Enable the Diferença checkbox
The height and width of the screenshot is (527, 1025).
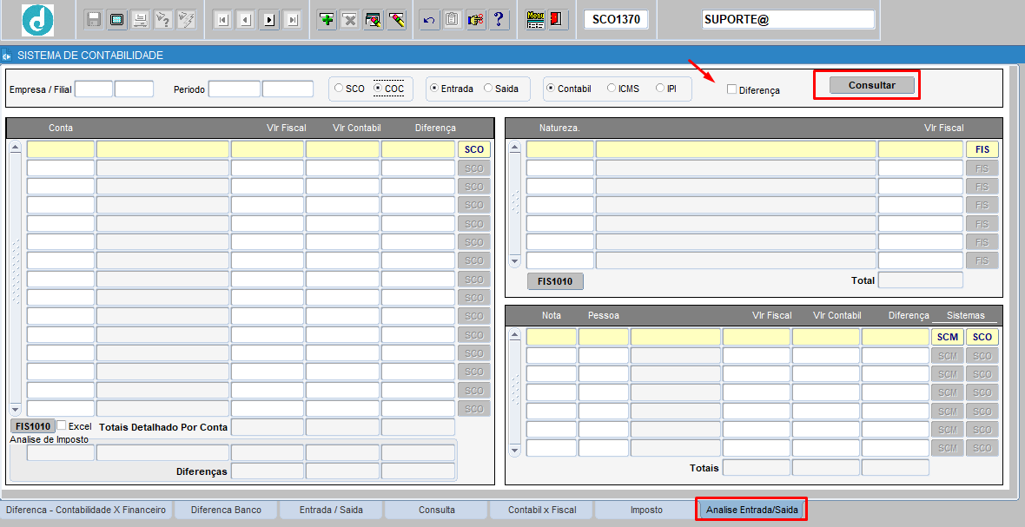click(732, 89)
